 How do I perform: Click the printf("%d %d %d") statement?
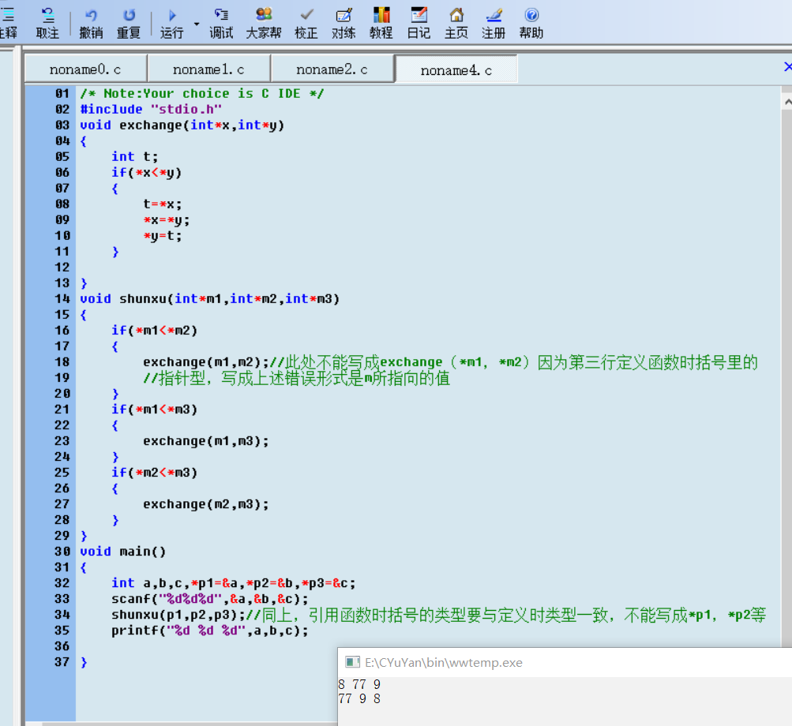pyautogui.click(x=209, y=631)
